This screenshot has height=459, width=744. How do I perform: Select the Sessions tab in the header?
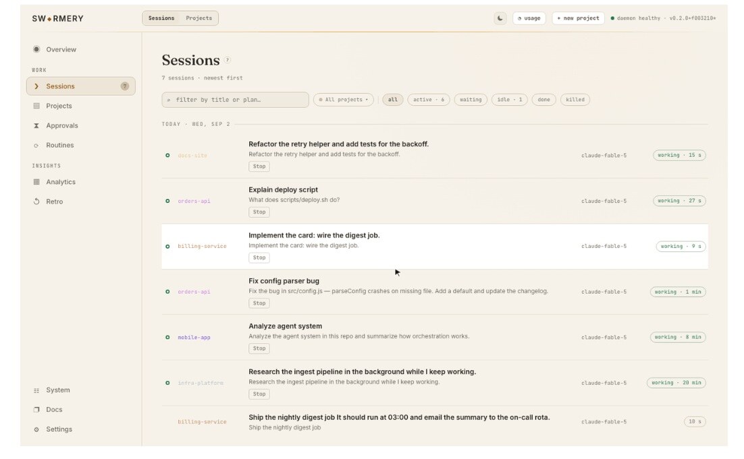pyautogui.click(x=161, y=18)
